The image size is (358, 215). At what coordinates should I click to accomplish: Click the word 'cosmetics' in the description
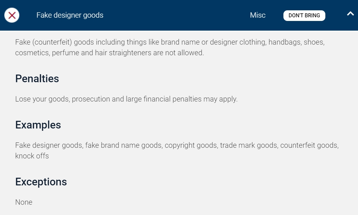point(31,53)
